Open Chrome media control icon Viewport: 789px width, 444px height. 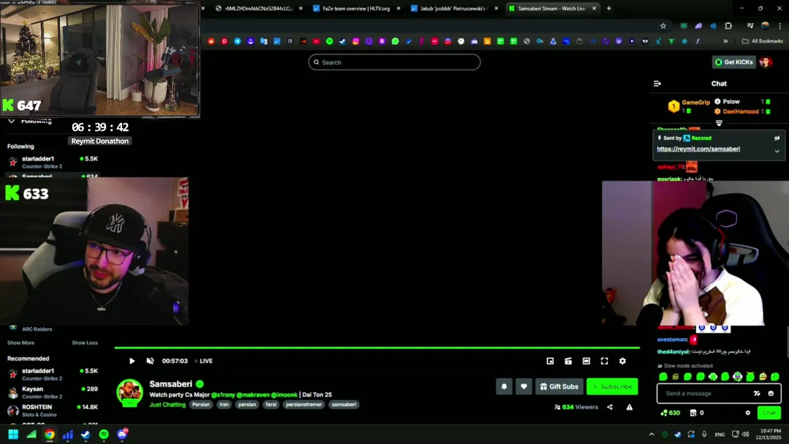click(750, 26)
